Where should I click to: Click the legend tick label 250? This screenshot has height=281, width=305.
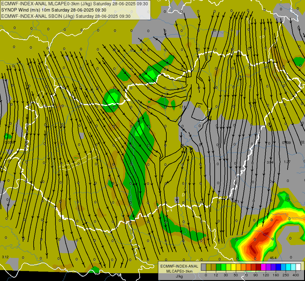click(286, 275)
